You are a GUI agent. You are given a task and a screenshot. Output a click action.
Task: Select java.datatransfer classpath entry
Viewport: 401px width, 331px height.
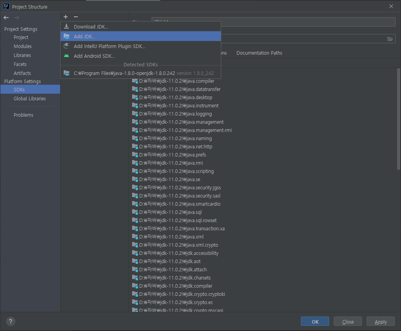tap(180, 89)
